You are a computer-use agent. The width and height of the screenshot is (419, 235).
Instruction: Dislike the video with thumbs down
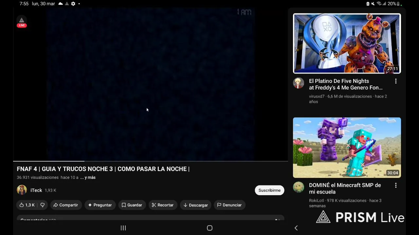point(42,205)
